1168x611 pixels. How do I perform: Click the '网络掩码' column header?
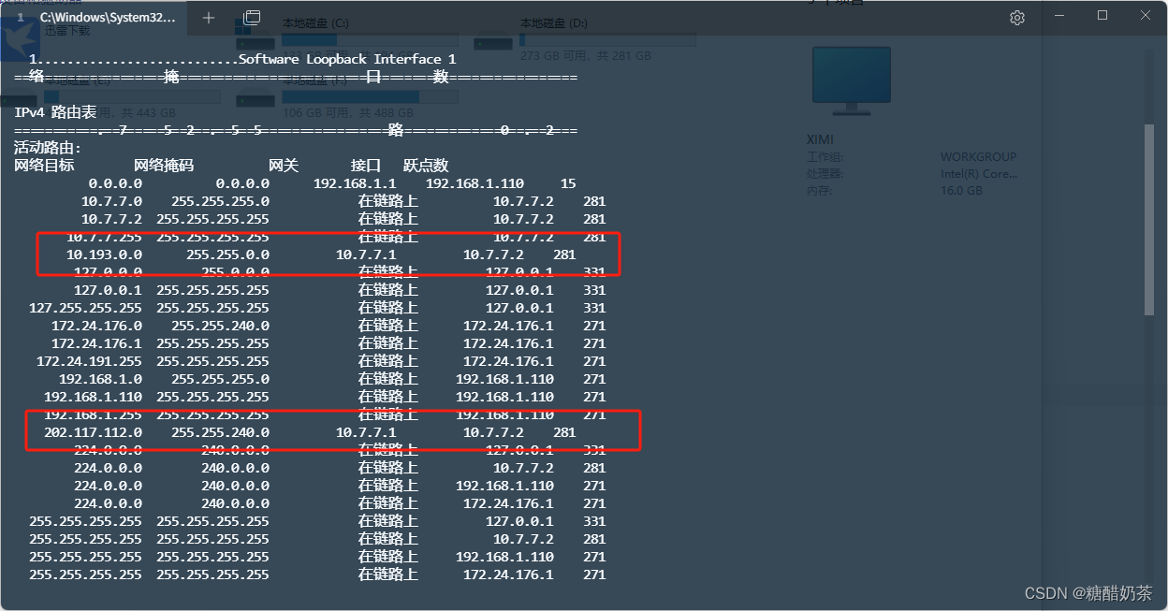(x=164, y=166)
